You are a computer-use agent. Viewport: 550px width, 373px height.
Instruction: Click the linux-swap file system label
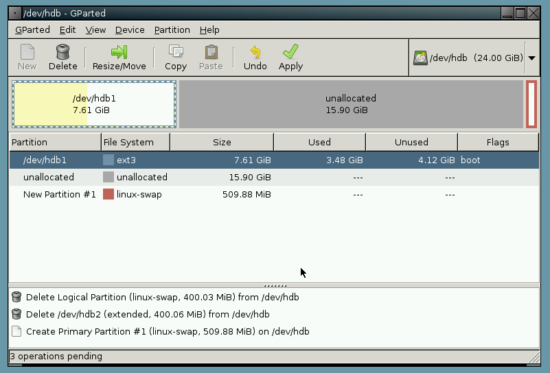(139, 195)
